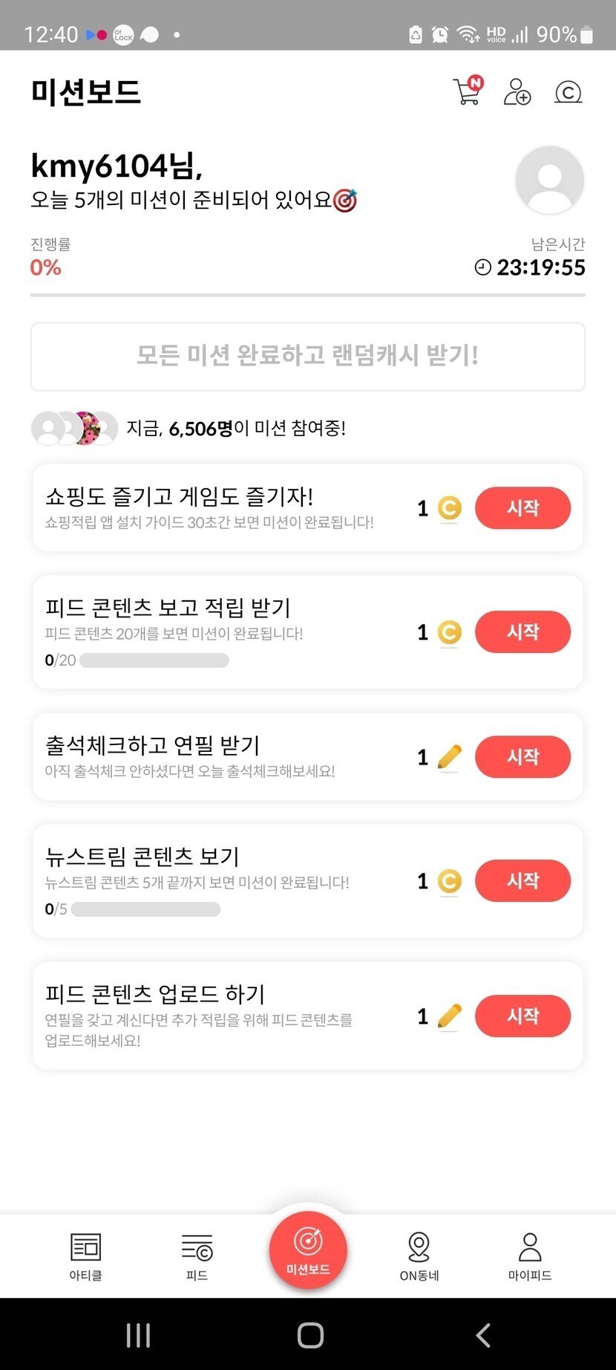Start the 뉴스트림 콘텐츠 보기 mission

coord(522,881)
